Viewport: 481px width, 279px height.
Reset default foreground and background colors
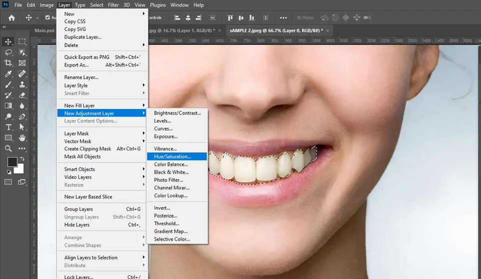[x=9, y=172]
